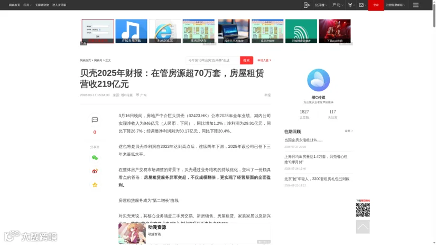Expand the 严选 dropdown
This screenshot has width=436, height=245.
pos(338,5)
